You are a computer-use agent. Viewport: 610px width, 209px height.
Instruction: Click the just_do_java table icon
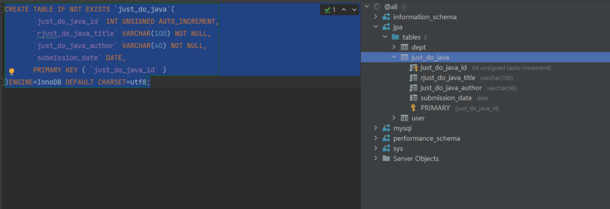pyautogui.click(x=404, y=57)
